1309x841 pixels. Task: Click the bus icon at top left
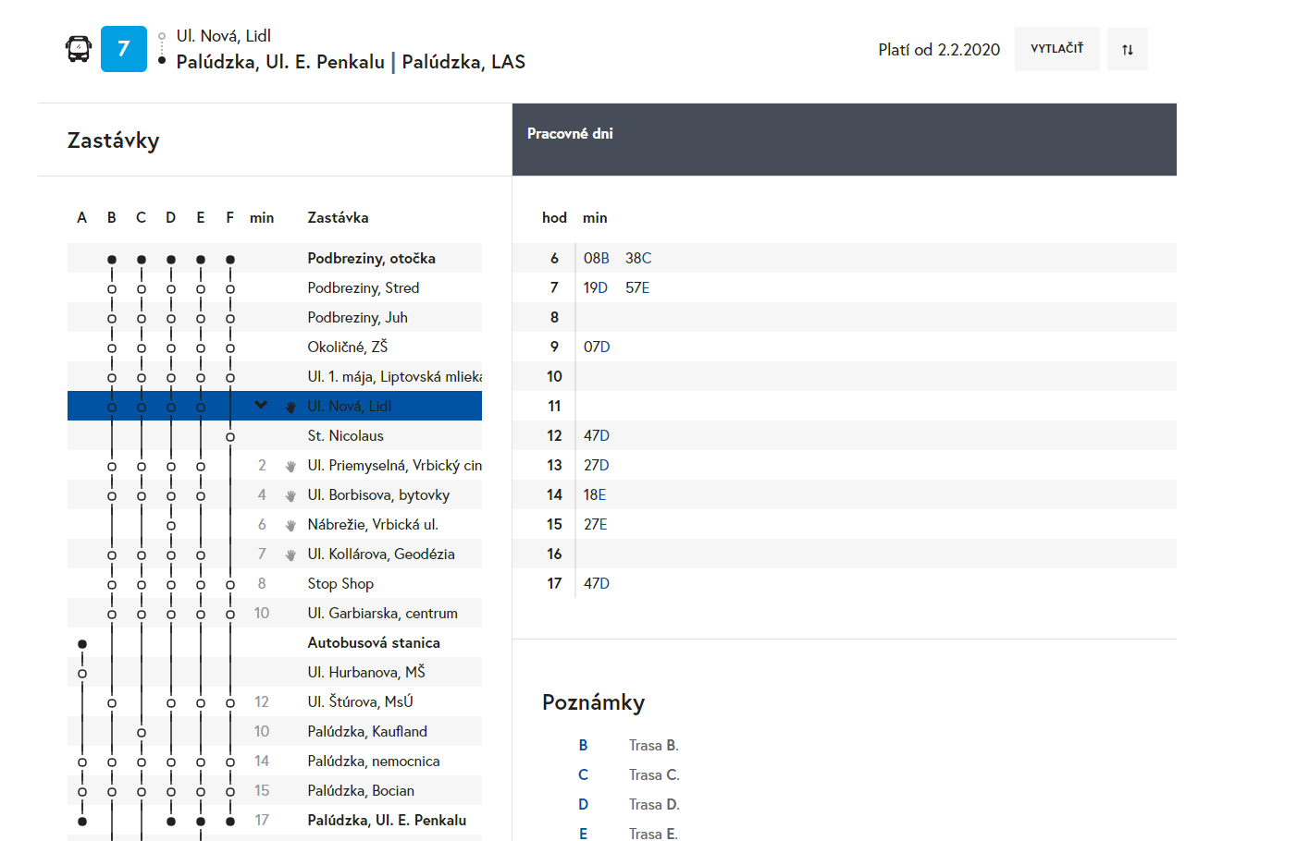pyautogui.click(x=79, y=49)
